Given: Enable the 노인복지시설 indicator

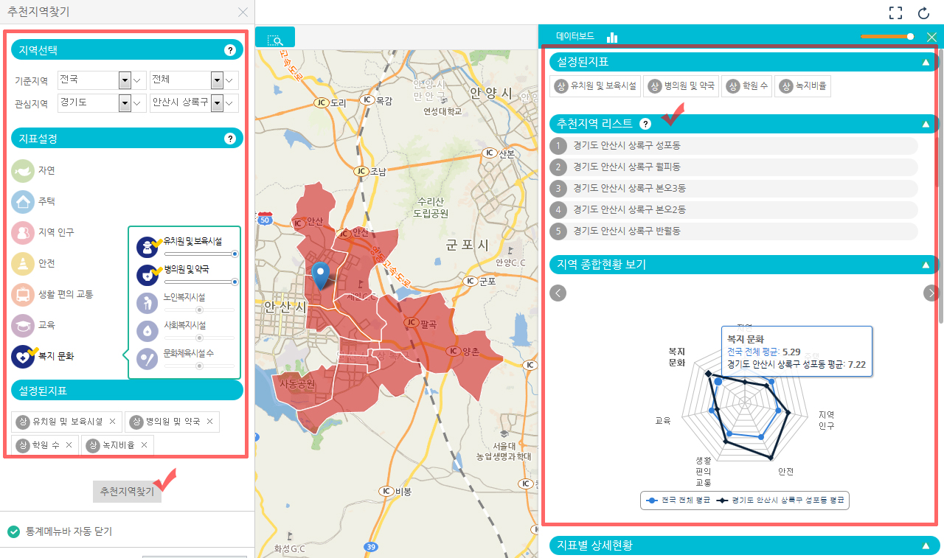Looking at the screenshot, I should point(147,302).
